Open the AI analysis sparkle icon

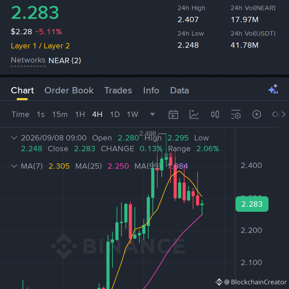[273, 89]
